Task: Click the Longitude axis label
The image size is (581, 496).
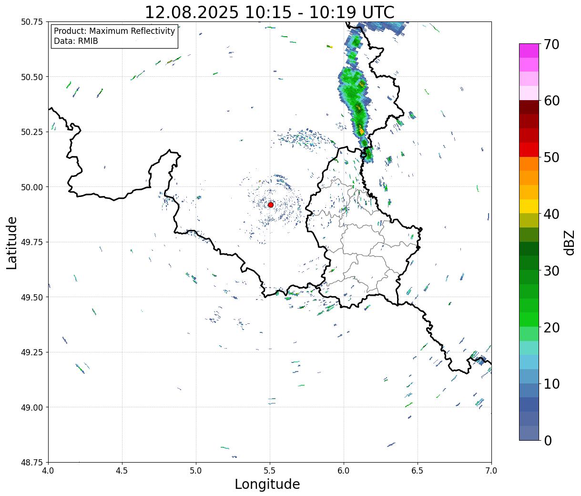Action: click(x=267, y=484)
